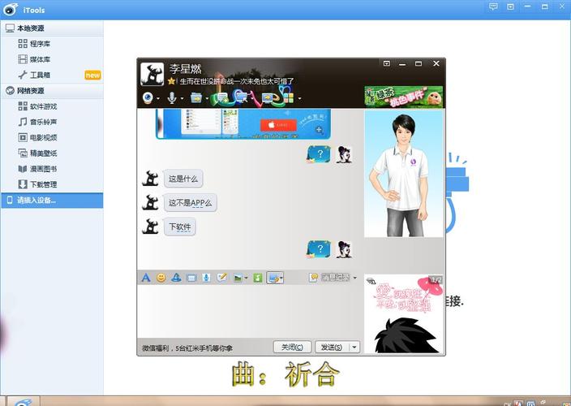The image size is (571, 406).
Task: Open 工具箱 in the sidebar
Action: [x=40, y=75]
